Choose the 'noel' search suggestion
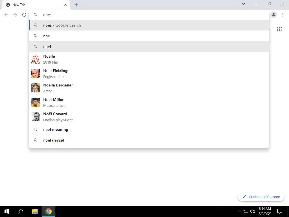The height and width of the screenshot is (217, 289). (x=149, y=47)
